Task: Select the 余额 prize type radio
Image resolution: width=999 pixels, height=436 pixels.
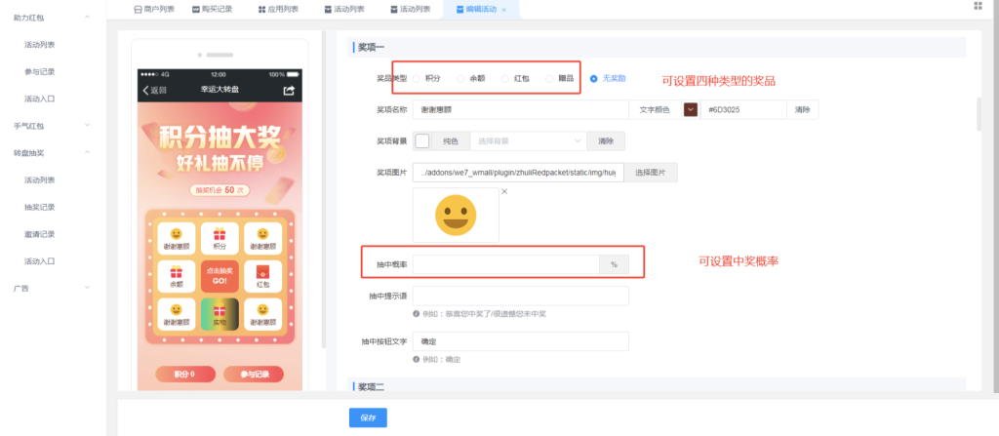Action: [461, 77]
